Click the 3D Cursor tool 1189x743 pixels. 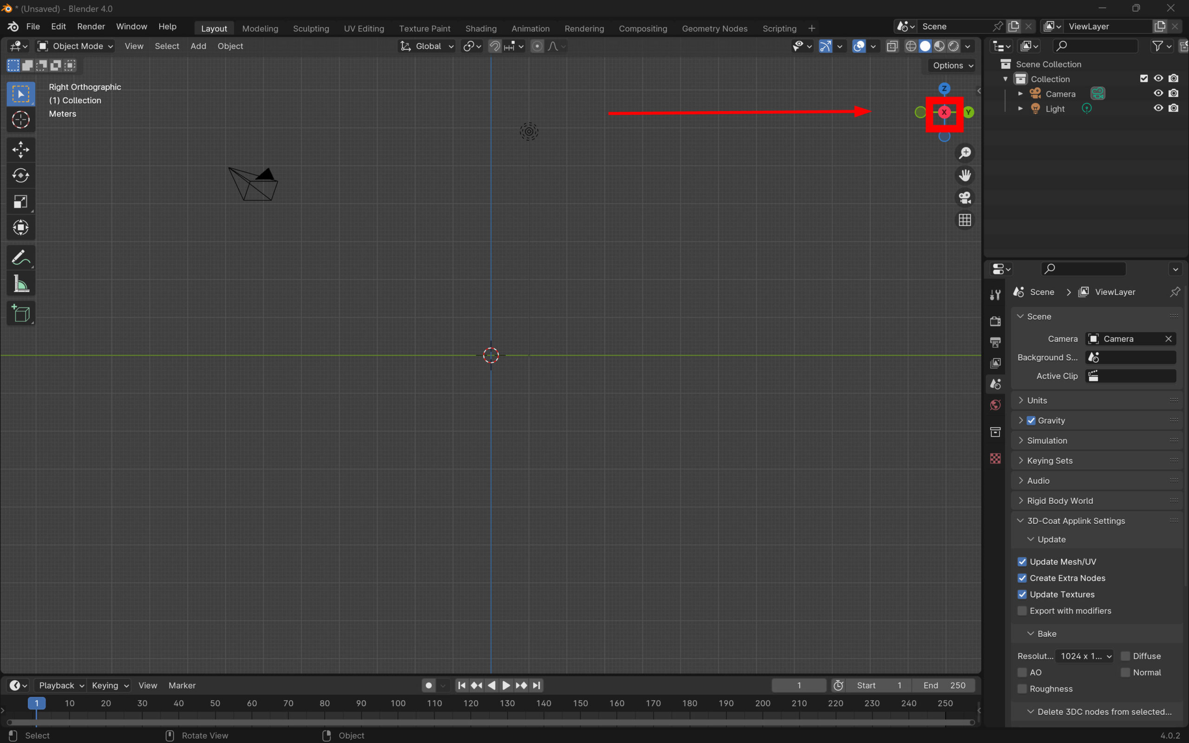coord(20,119)
